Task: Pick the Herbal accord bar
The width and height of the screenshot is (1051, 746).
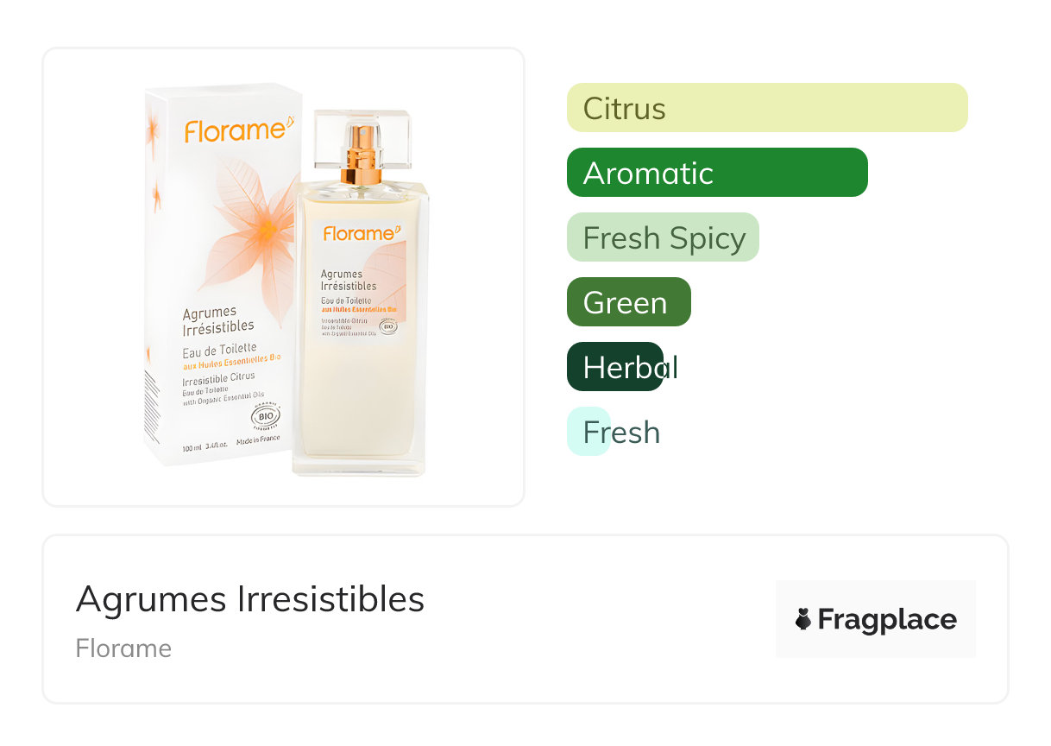Action: pos(614,367)
